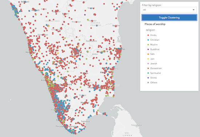This screenshot has height=137, width=200.
Task: Open the Filter by religion dropdown
Action: pos(169,10)
